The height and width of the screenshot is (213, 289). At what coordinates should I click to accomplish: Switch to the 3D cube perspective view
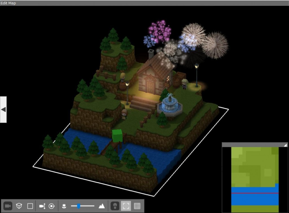coord(19,206)
